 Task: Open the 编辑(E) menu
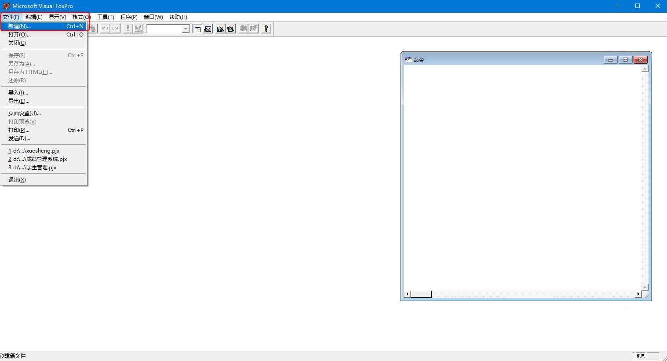click(x=34, y=17)
